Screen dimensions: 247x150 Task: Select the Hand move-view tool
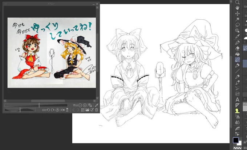coord(238,8)
